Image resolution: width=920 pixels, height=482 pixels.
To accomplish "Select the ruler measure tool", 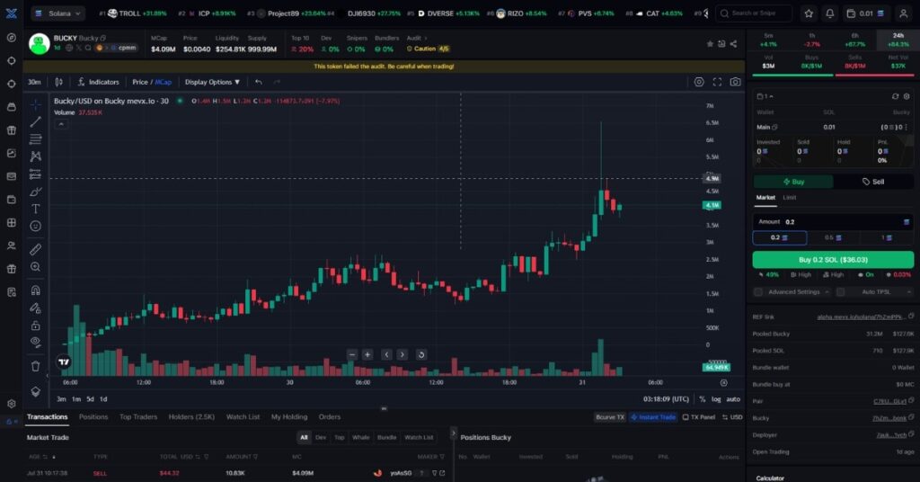I will (36, 249).
